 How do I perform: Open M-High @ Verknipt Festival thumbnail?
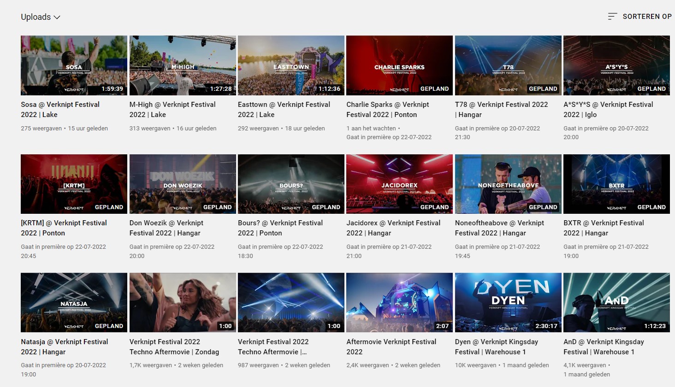(x=183, y=65)
